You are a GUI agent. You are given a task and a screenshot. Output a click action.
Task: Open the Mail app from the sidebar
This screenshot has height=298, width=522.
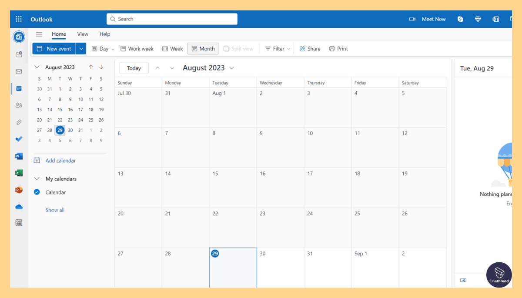coord(19,71)
